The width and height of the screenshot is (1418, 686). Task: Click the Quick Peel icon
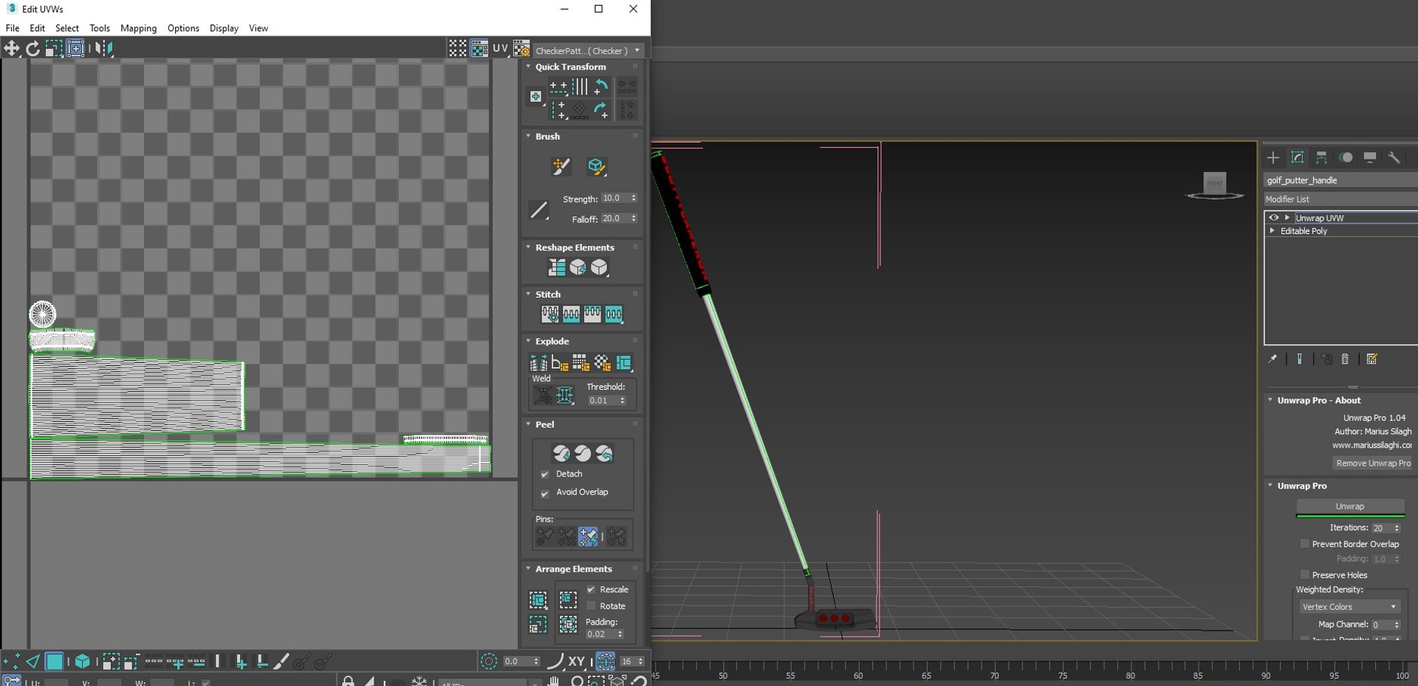(561, 453)
